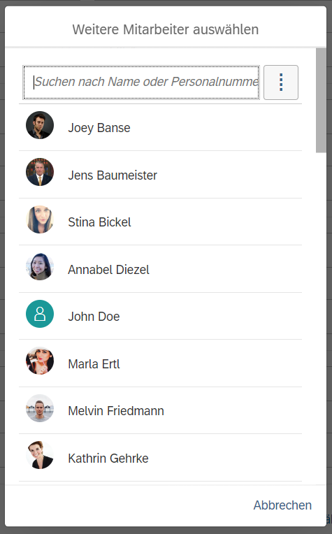Select John Doe name entry
The width and height of the screenshot is (332, 534).
[160, 316]
